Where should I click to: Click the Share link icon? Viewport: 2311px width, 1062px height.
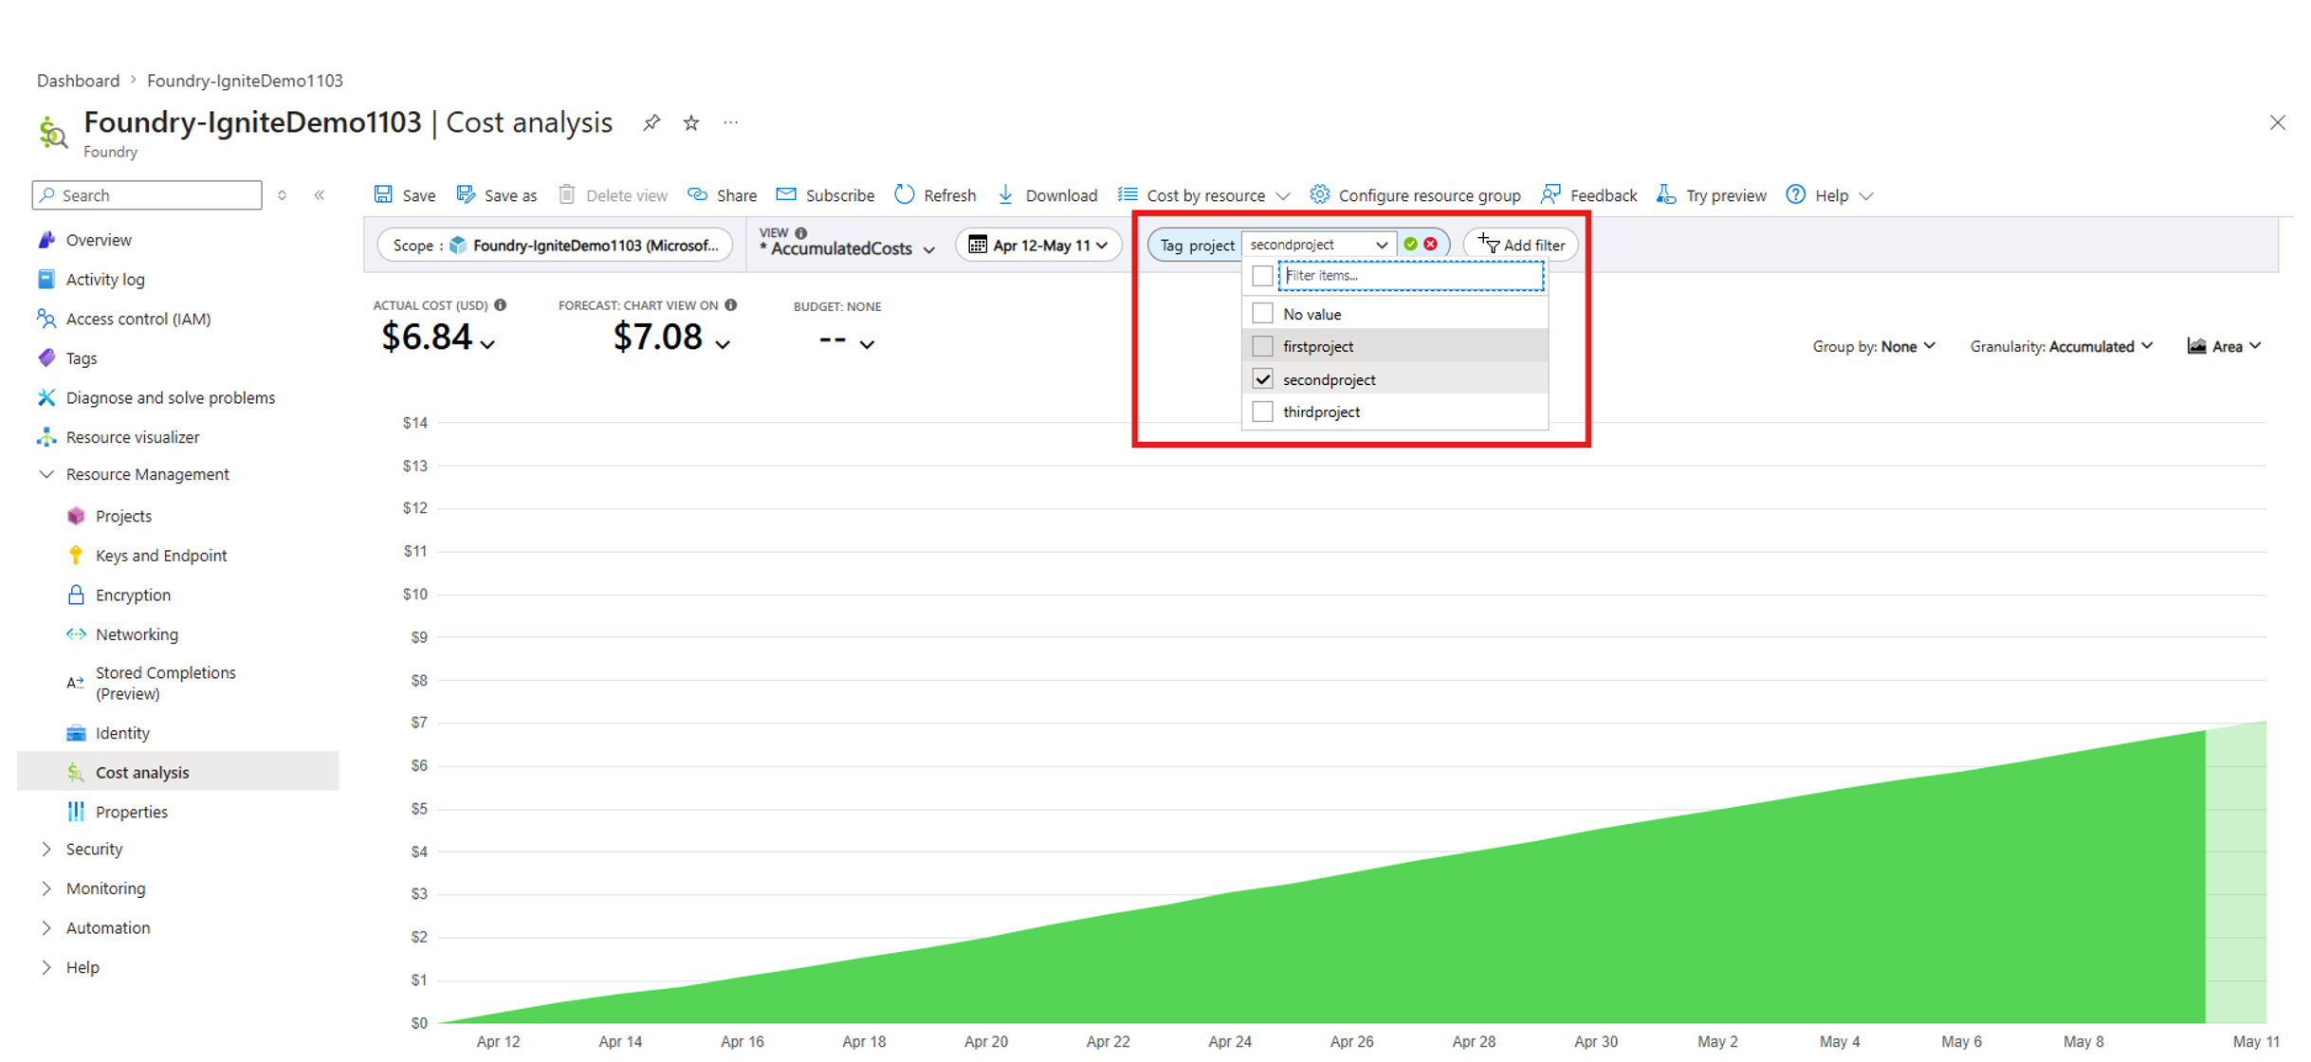[x=698, y=194]
